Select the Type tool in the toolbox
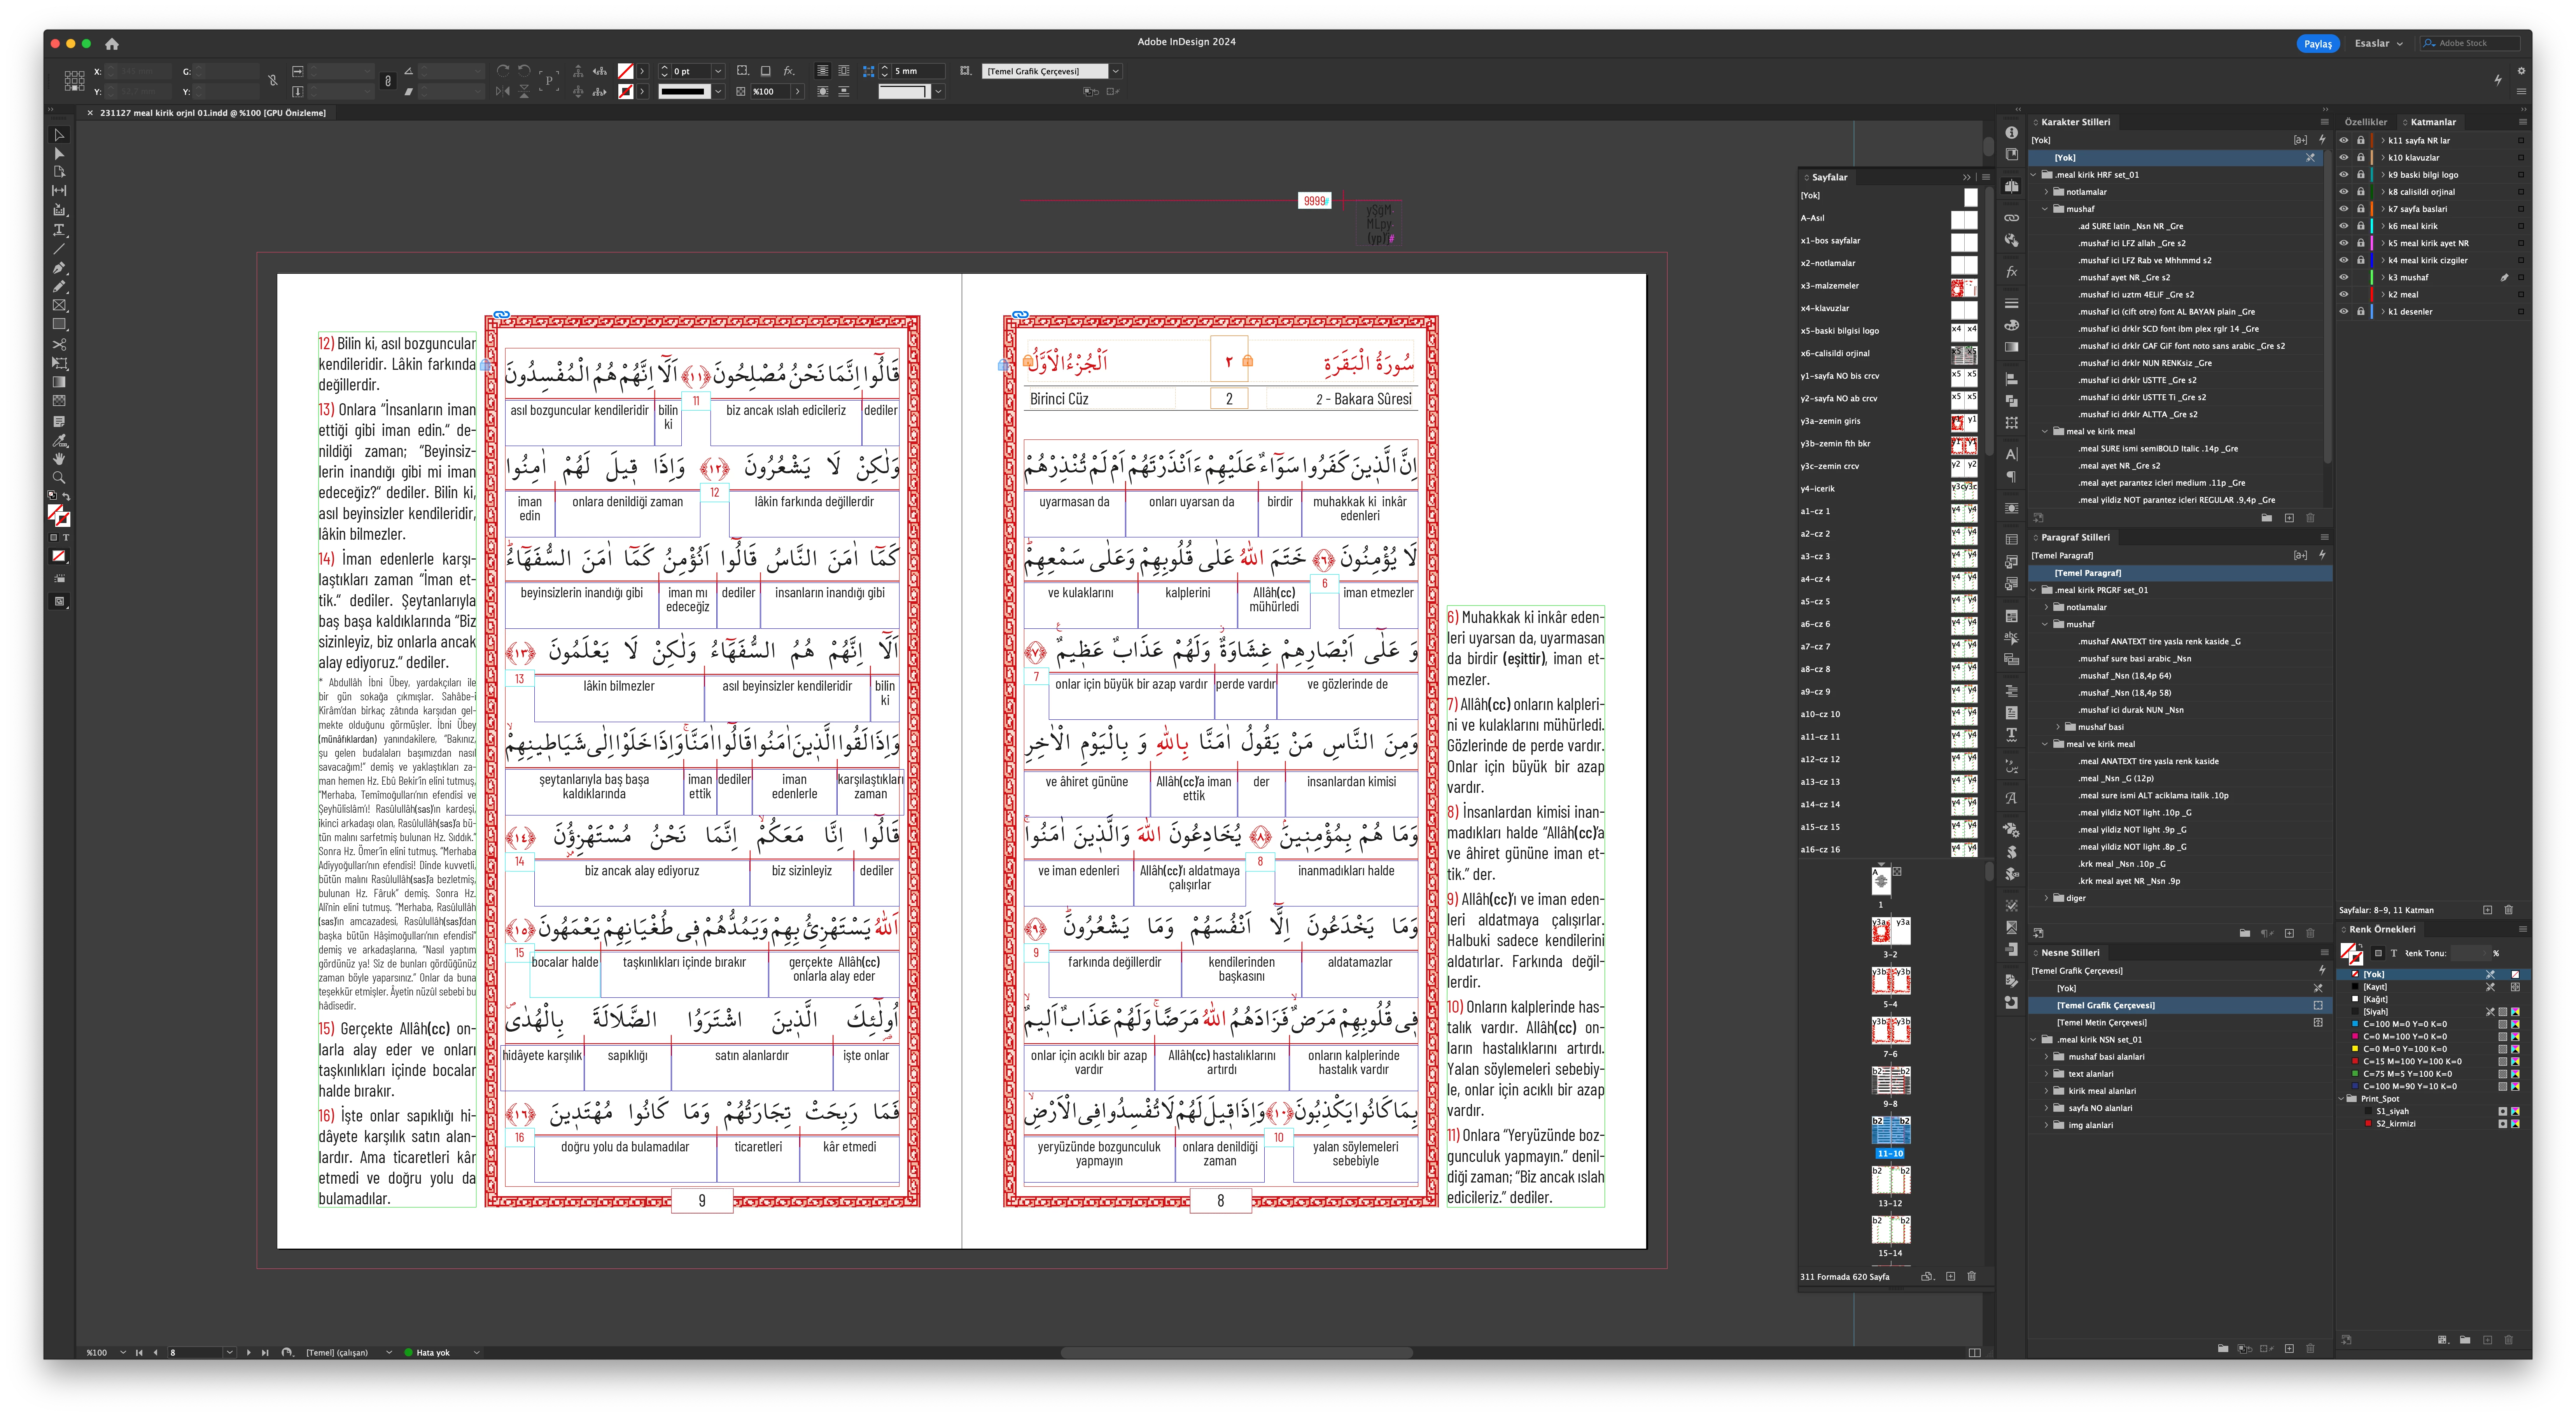This screenshot has height=1417, width=2576. [x=59, y=229]
